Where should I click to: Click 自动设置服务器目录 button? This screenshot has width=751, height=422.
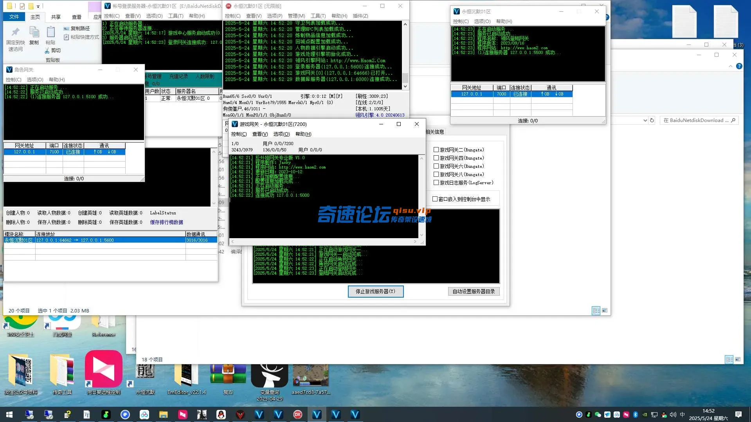tap(474, 291)
